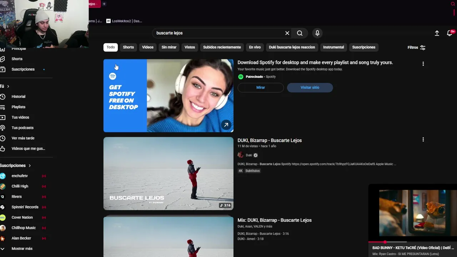Open the Duki channel avatar
457x257 pixels.
tap(241, 155)
